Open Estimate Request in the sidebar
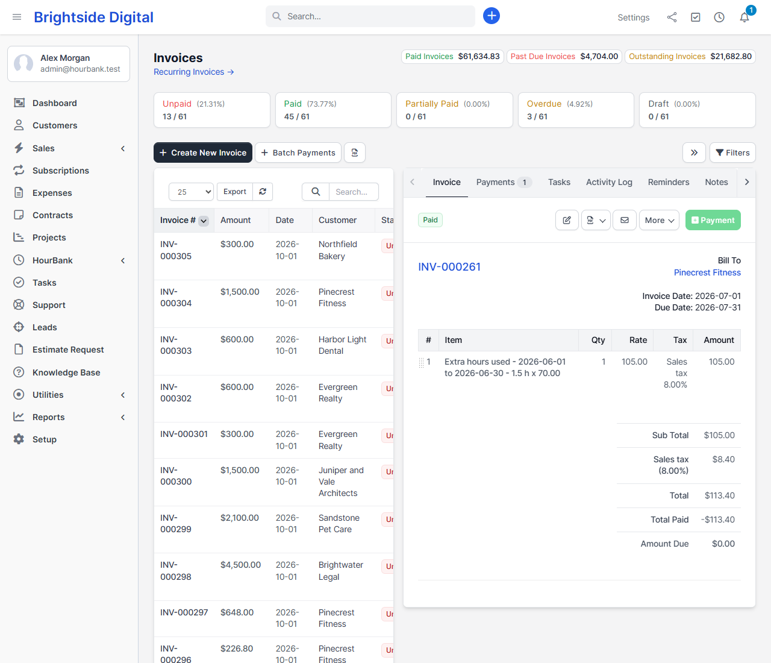This screenshot has width=771, height=663. [69, 350]
